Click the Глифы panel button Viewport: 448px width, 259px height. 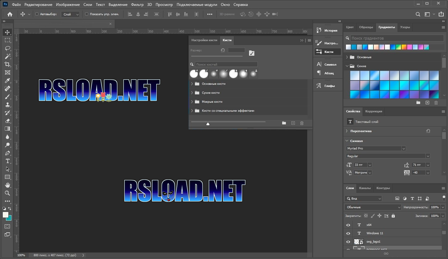click(x=328, y=85)
